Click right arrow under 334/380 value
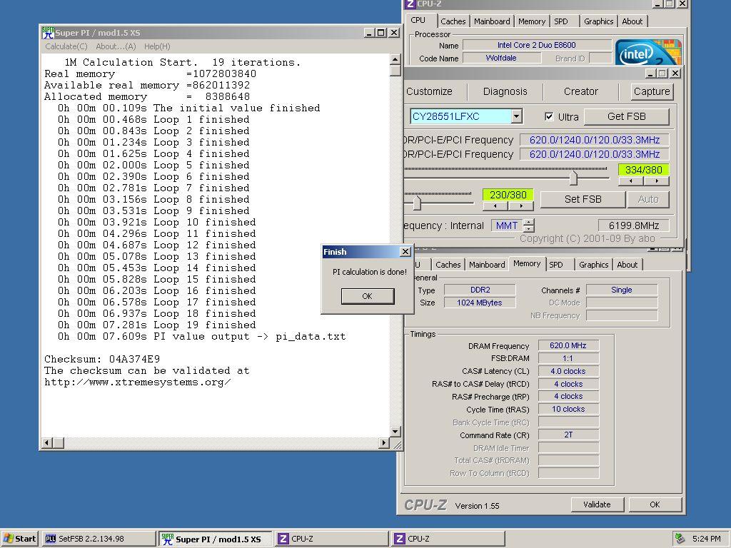731x548 pixels. coord(657,181)
